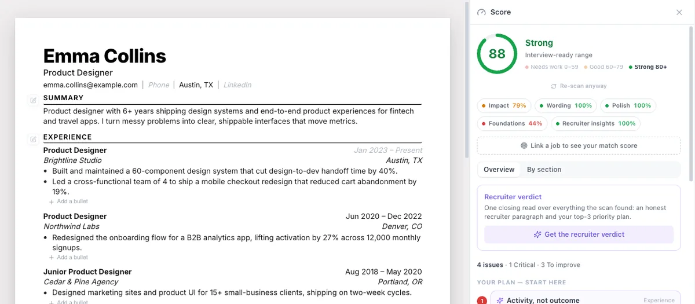The image size is (695, 304).
Task: Click the mobile checkout redesign bullet
Action: pos(235,186)
